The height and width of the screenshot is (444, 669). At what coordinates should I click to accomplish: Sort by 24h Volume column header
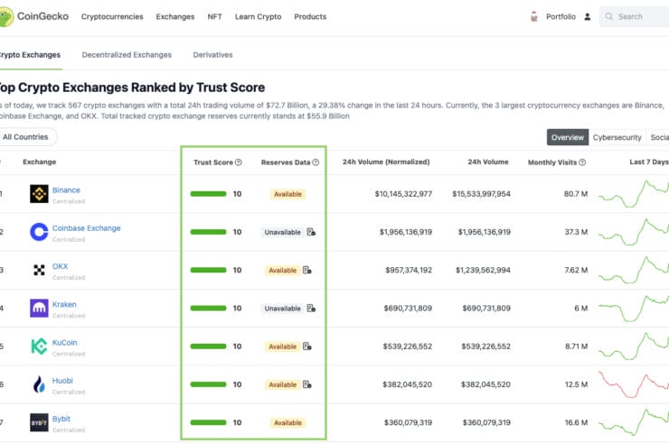[x=488, y=162]
